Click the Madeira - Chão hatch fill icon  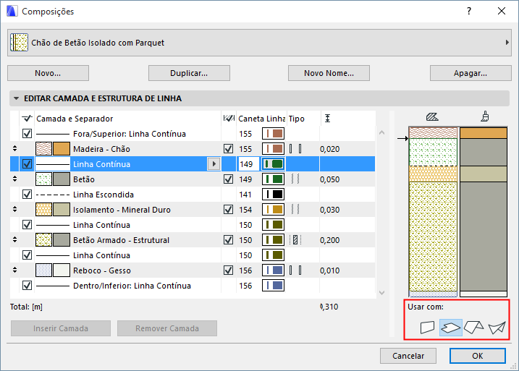[43, 149]
